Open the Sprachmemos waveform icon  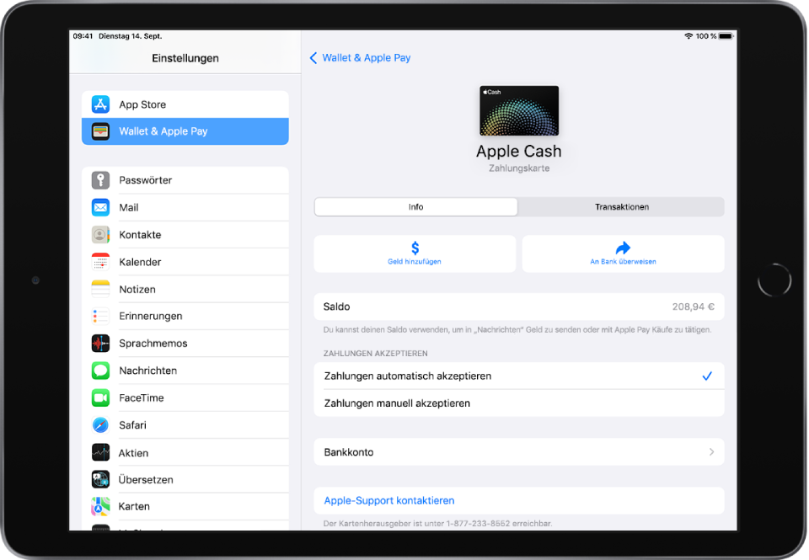point(100,344)
